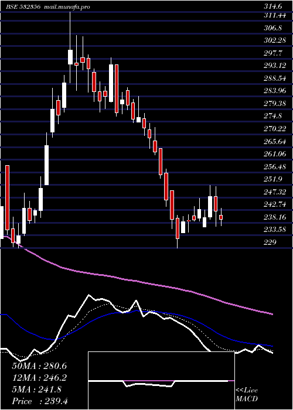Select the 238.16 axis label
Viewport: 293px width, 410px height.
tap(275, 217)
